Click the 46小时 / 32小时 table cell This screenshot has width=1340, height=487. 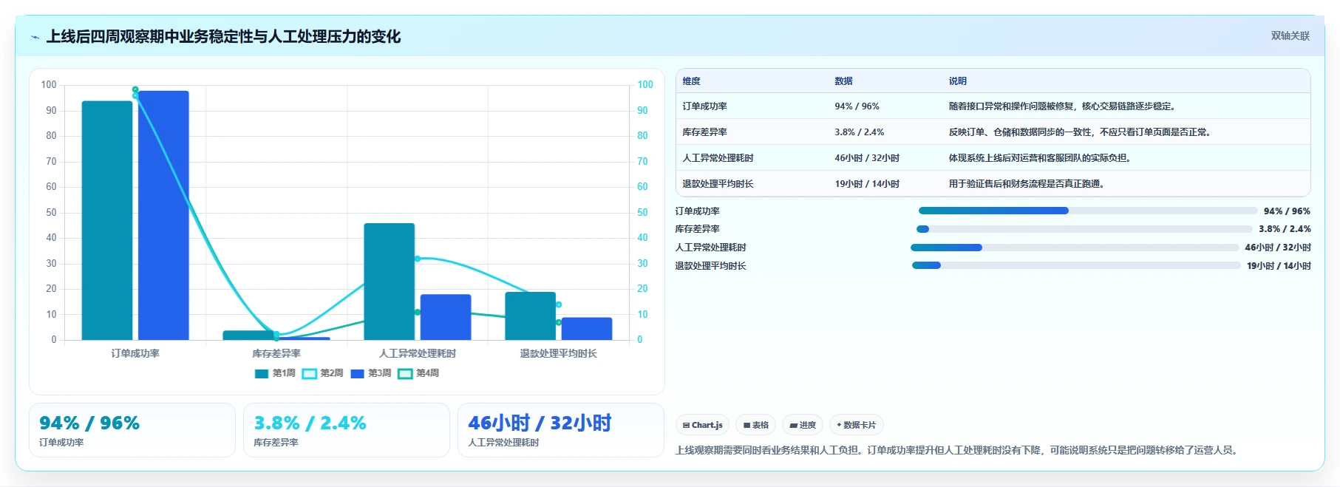click(867, 158)
